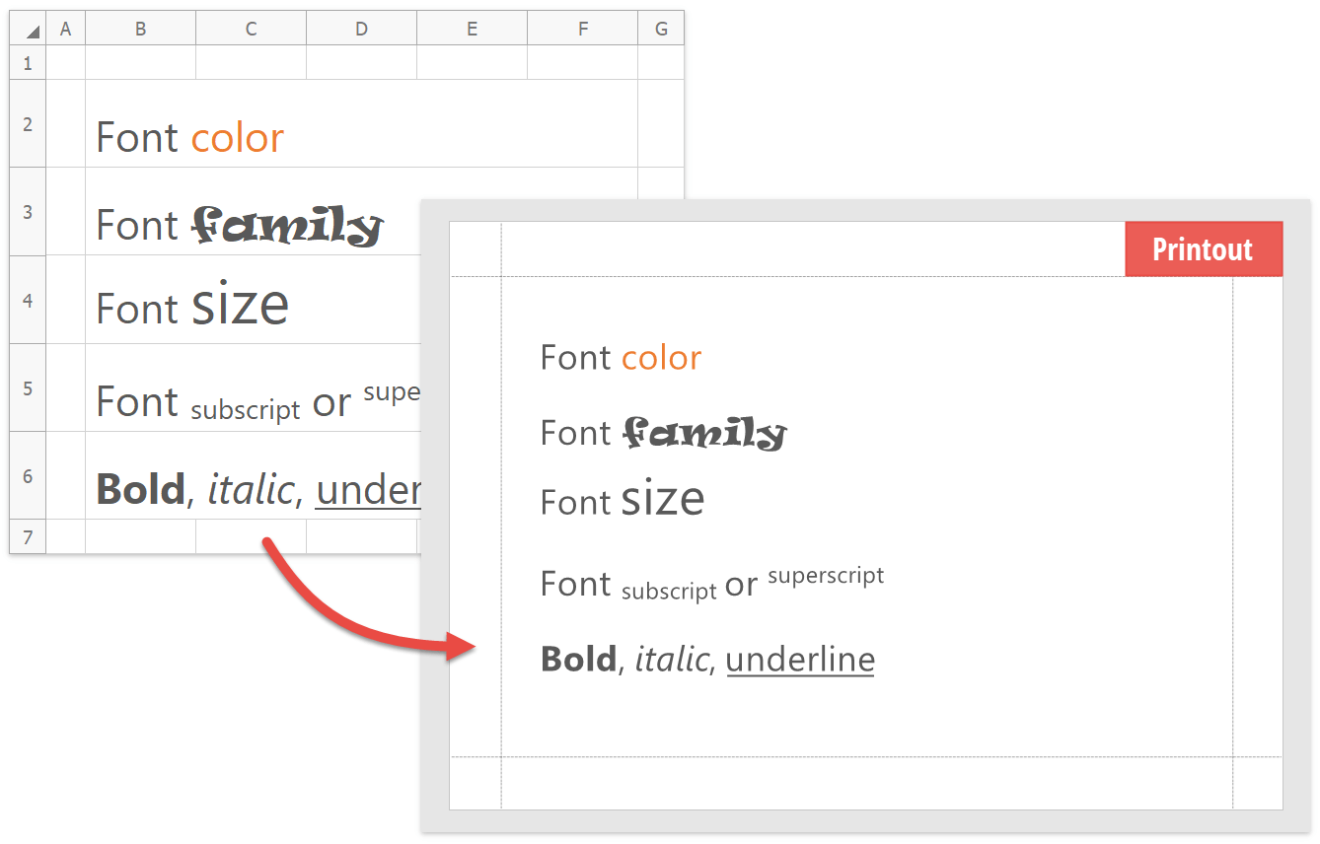Select column G header

click(x=661, y=30)
